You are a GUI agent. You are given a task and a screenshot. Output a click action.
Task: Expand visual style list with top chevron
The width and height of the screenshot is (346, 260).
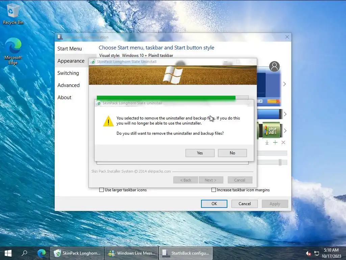point(285,84)
